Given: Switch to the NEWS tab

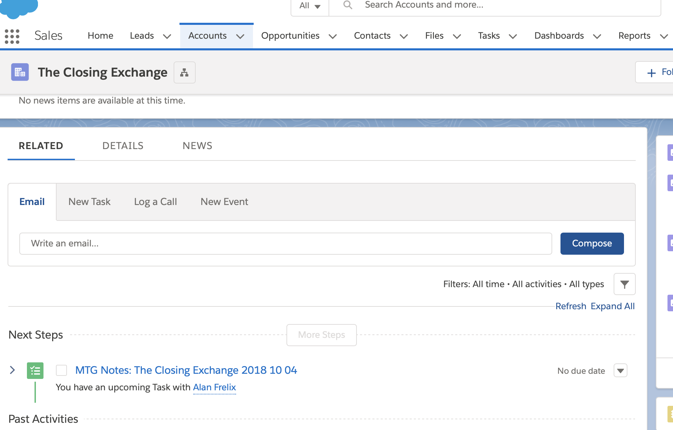Looking at the screenshot, I should pos(197,146).
